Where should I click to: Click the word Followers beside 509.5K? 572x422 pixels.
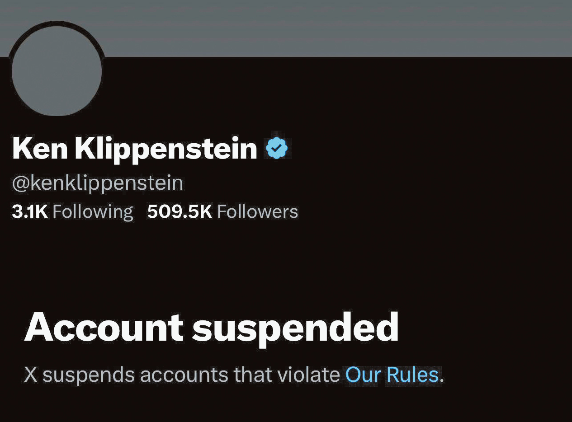pos(258,211)
